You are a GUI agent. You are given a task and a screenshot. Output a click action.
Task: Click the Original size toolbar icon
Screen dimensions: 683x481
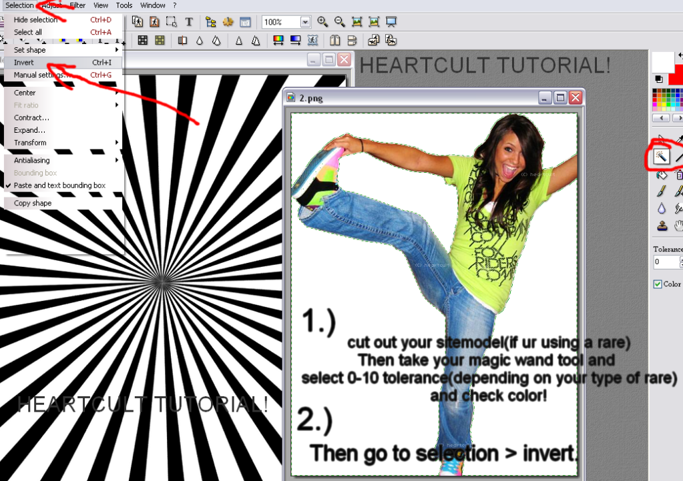pyautogui.click(x=357, y=22)
